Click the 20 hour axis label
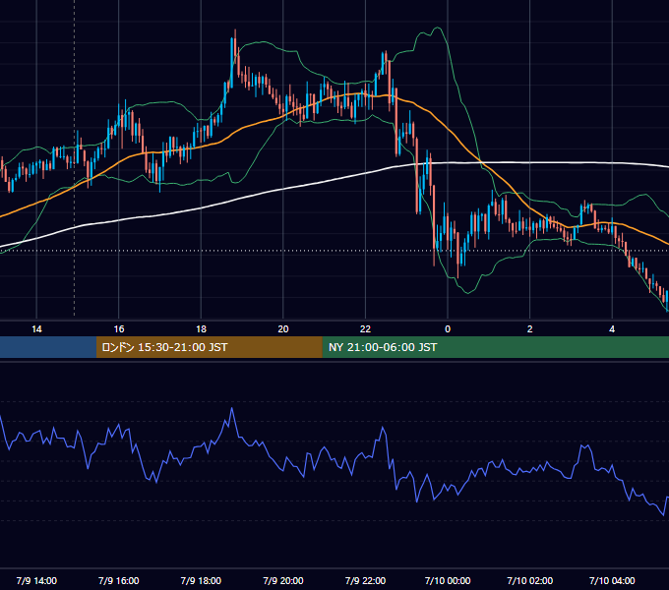 (x=283, y=329)
